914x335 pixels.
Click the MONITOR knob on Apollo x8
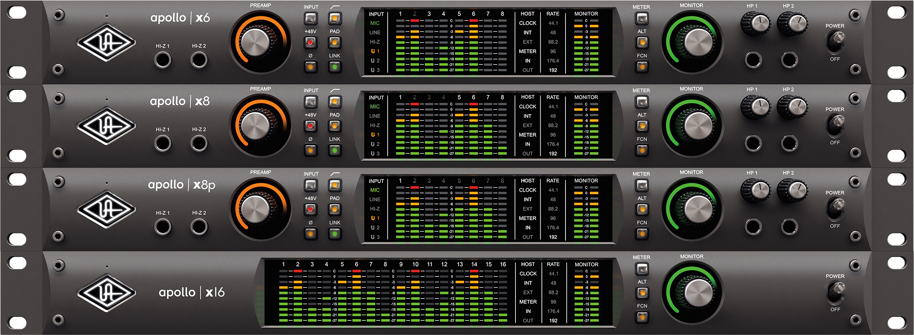point(699,126)
